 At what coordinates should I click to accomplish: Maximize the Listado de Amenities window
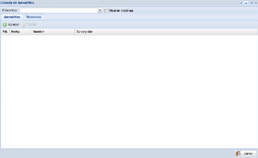tap(251, 3)
